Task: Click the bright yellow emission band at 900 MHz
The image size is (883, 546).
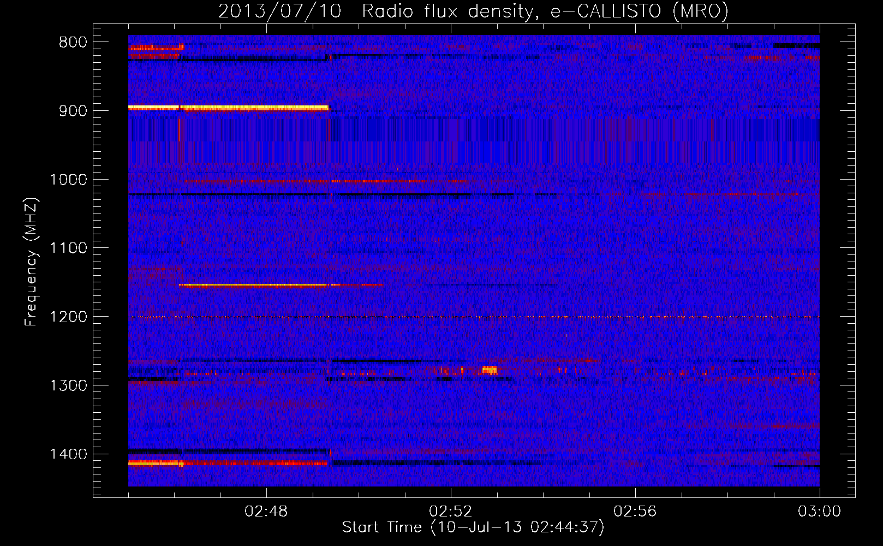Action: (x=228, y=108)
